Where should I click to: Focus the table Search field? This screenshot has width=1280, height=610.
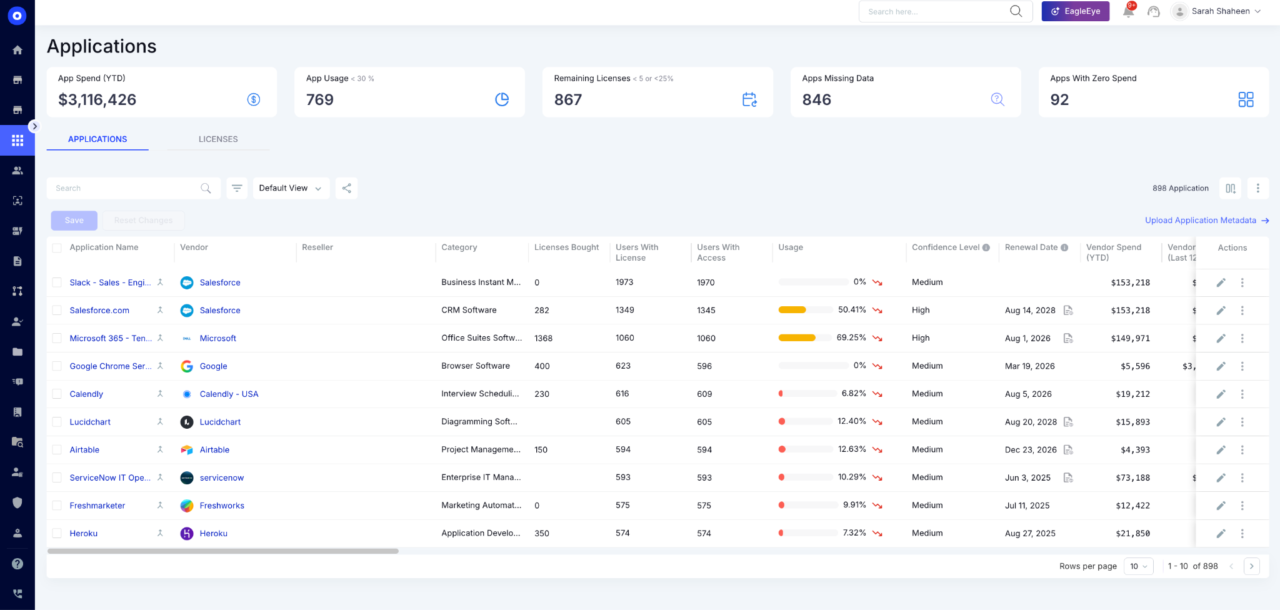coord(134,188)
